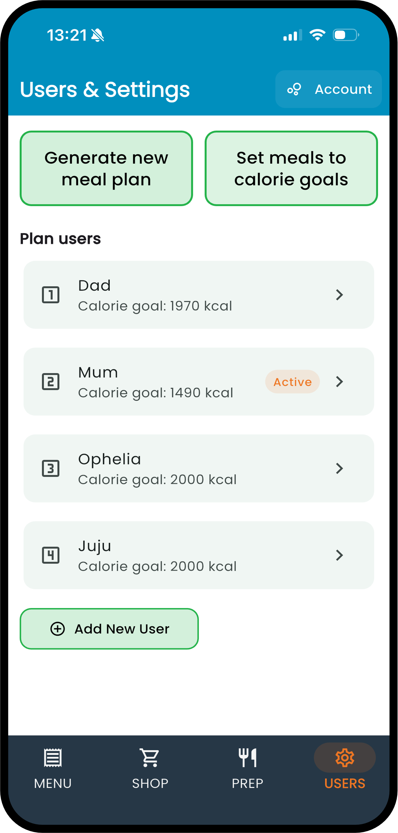Click the Account bubbles icon

click(294, 89)
